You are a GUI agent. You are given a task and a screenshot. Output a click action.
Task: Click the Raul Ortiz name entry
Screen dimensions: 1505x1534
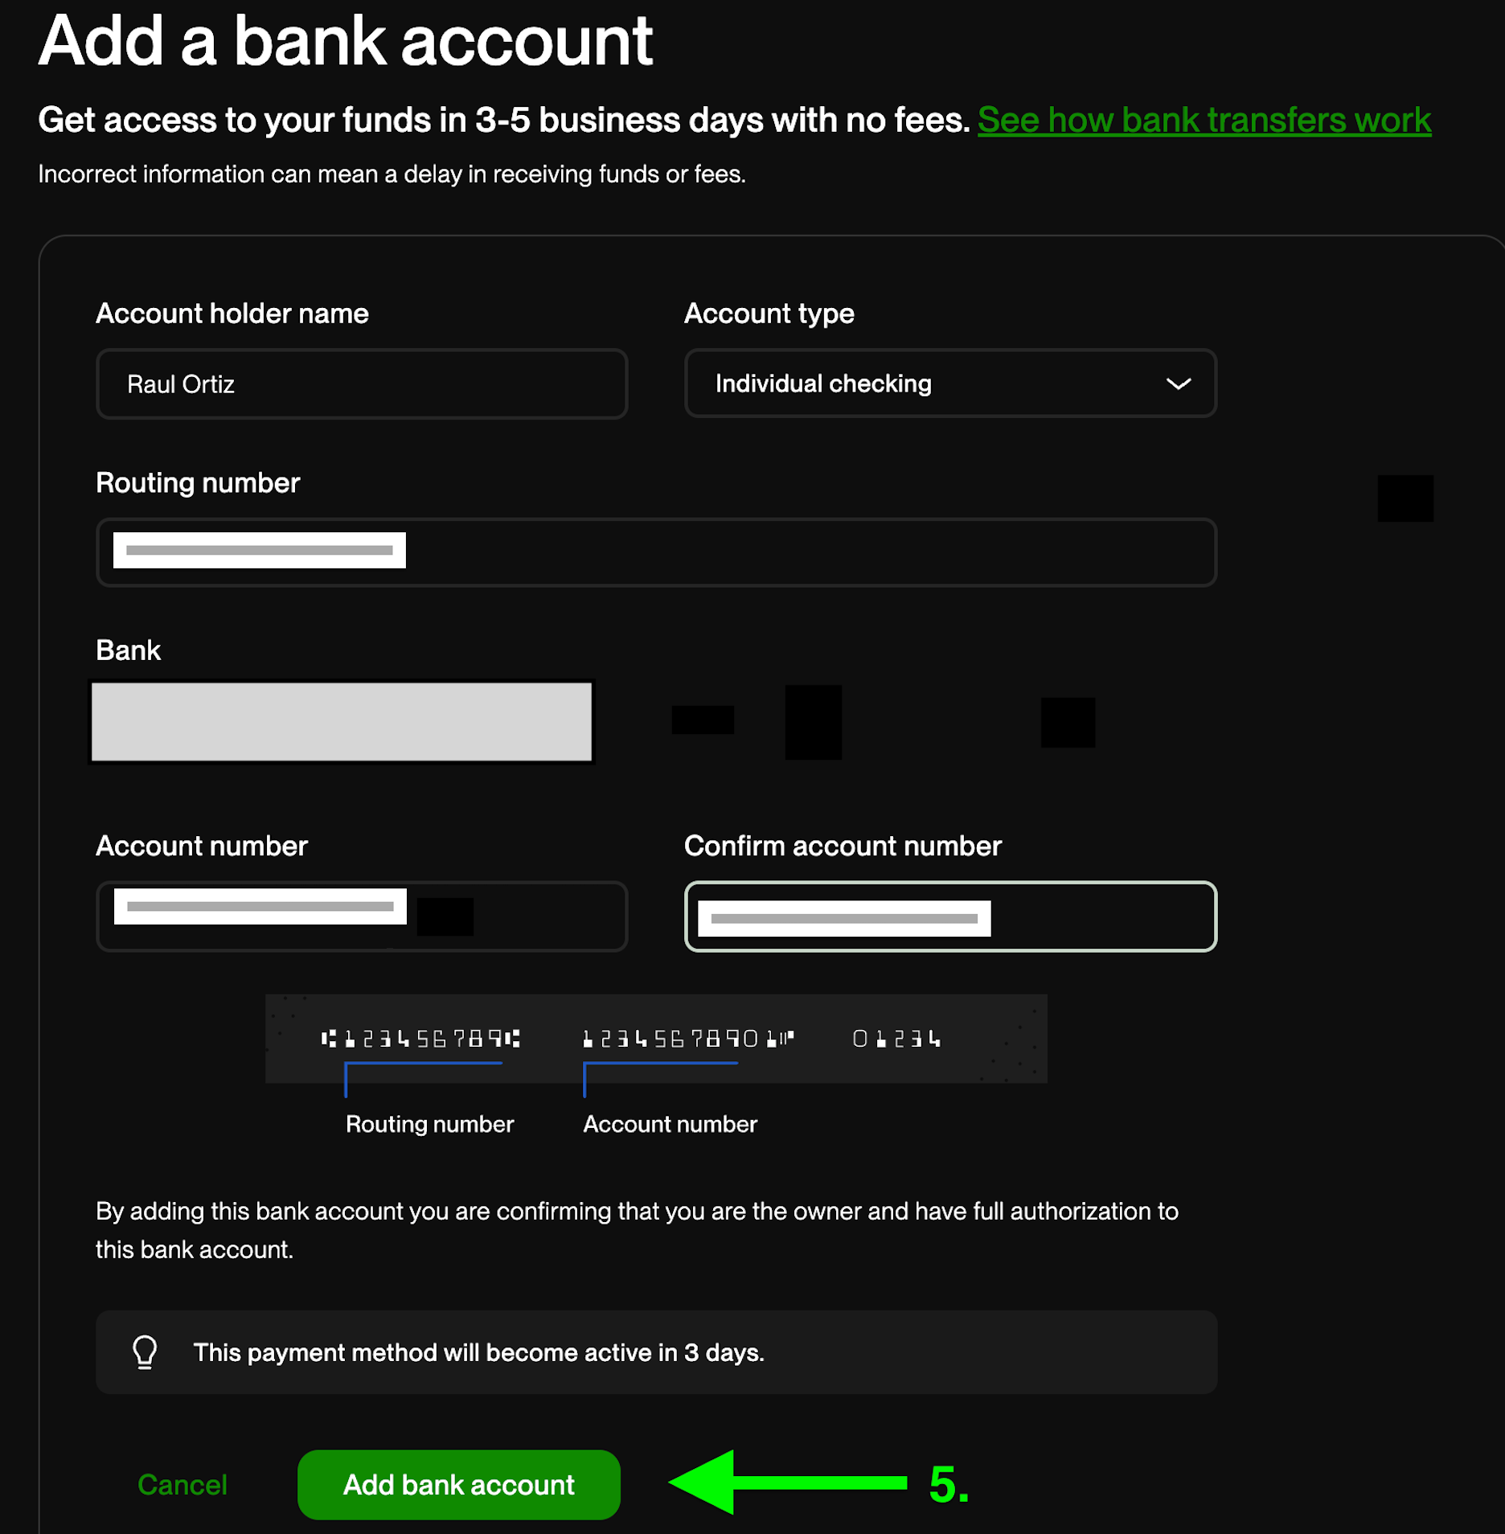[x=181, y=383]
